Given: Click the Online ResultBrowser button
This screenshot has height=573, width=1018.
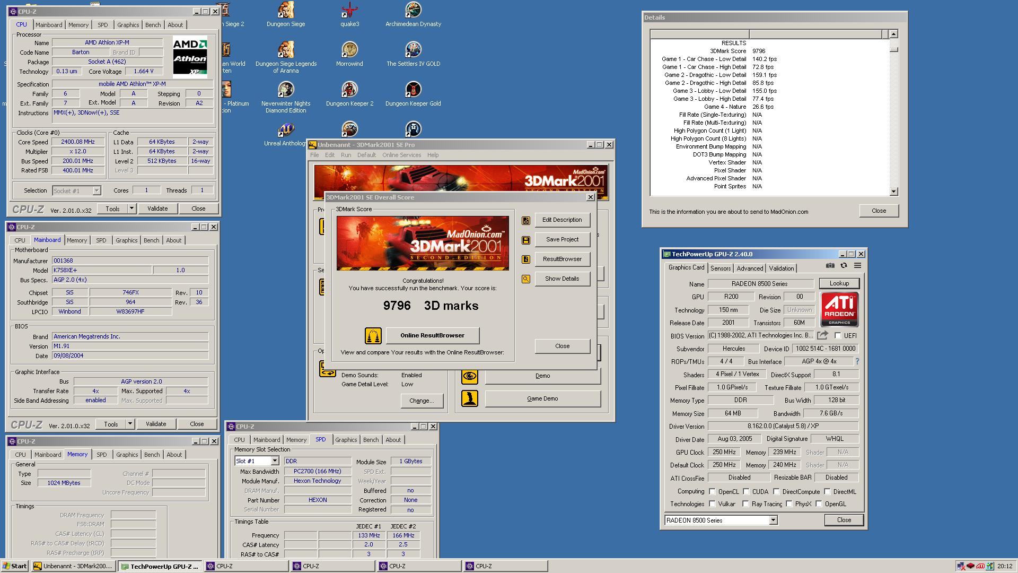Looking at the screenshot, I should (432, 335).
